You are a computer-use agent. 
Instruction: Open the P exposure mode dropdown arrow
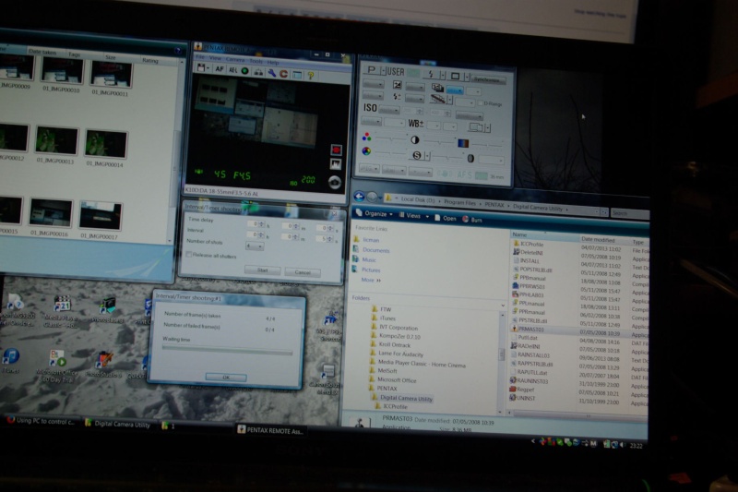tap(383, 71)
